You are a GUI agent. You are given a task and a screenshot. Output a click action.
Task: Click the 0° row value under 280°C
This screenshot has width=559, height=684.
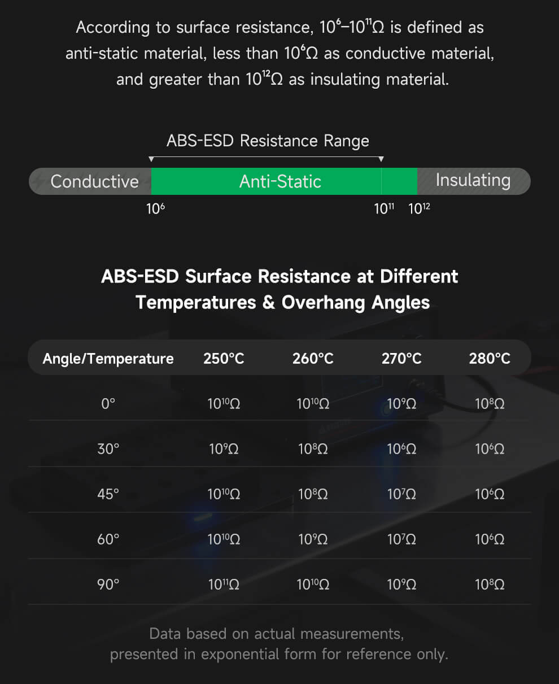[490, 404]
